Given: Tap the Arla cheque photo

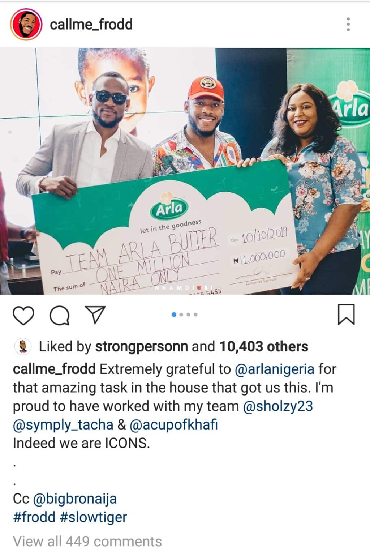Looking at the screenshot, I should click(x=185, y=171).
